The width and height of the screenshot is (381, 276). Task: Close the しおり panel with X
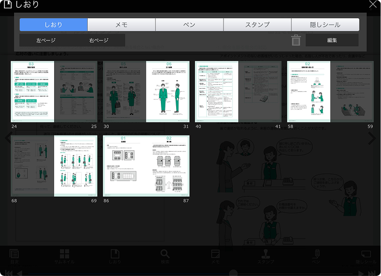pos(373,4)
